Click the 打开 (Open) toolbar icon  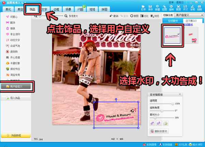[143, 8]
